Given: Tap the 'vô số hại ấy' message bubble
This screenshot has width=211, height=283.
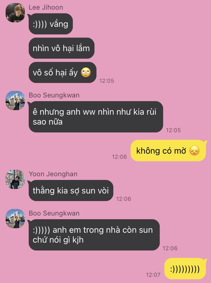Looking at the screenshot, I should pyautogui.click(x=62, y=73).
